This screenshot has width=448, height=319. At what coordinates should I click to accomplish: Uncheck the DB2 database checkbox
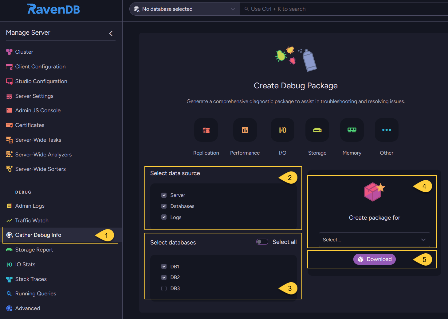[x=164, y=277]
